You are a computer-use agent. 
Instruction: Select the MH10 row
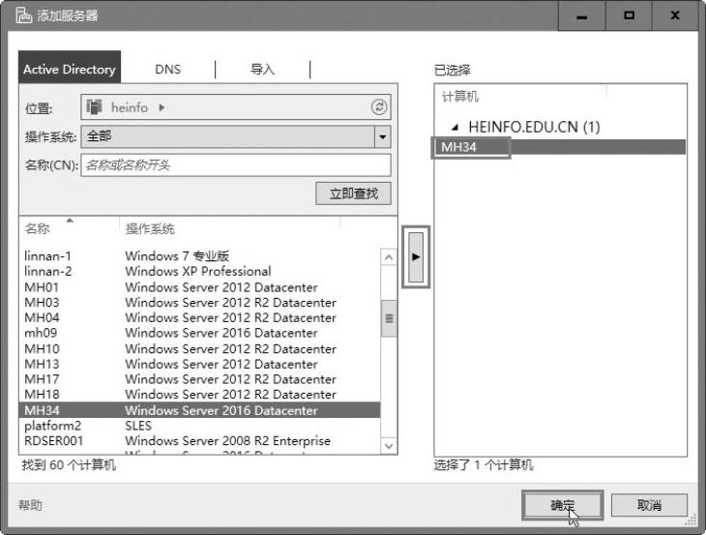coord(199,348)
